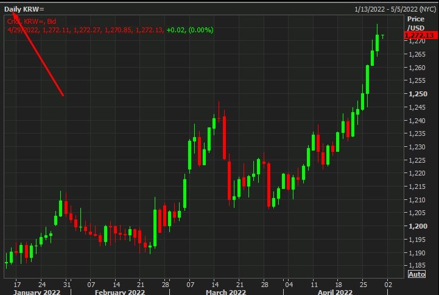Screen dimensions: 439x295
Task: Click the 'February 2022' month label
Action: point(120,292)
